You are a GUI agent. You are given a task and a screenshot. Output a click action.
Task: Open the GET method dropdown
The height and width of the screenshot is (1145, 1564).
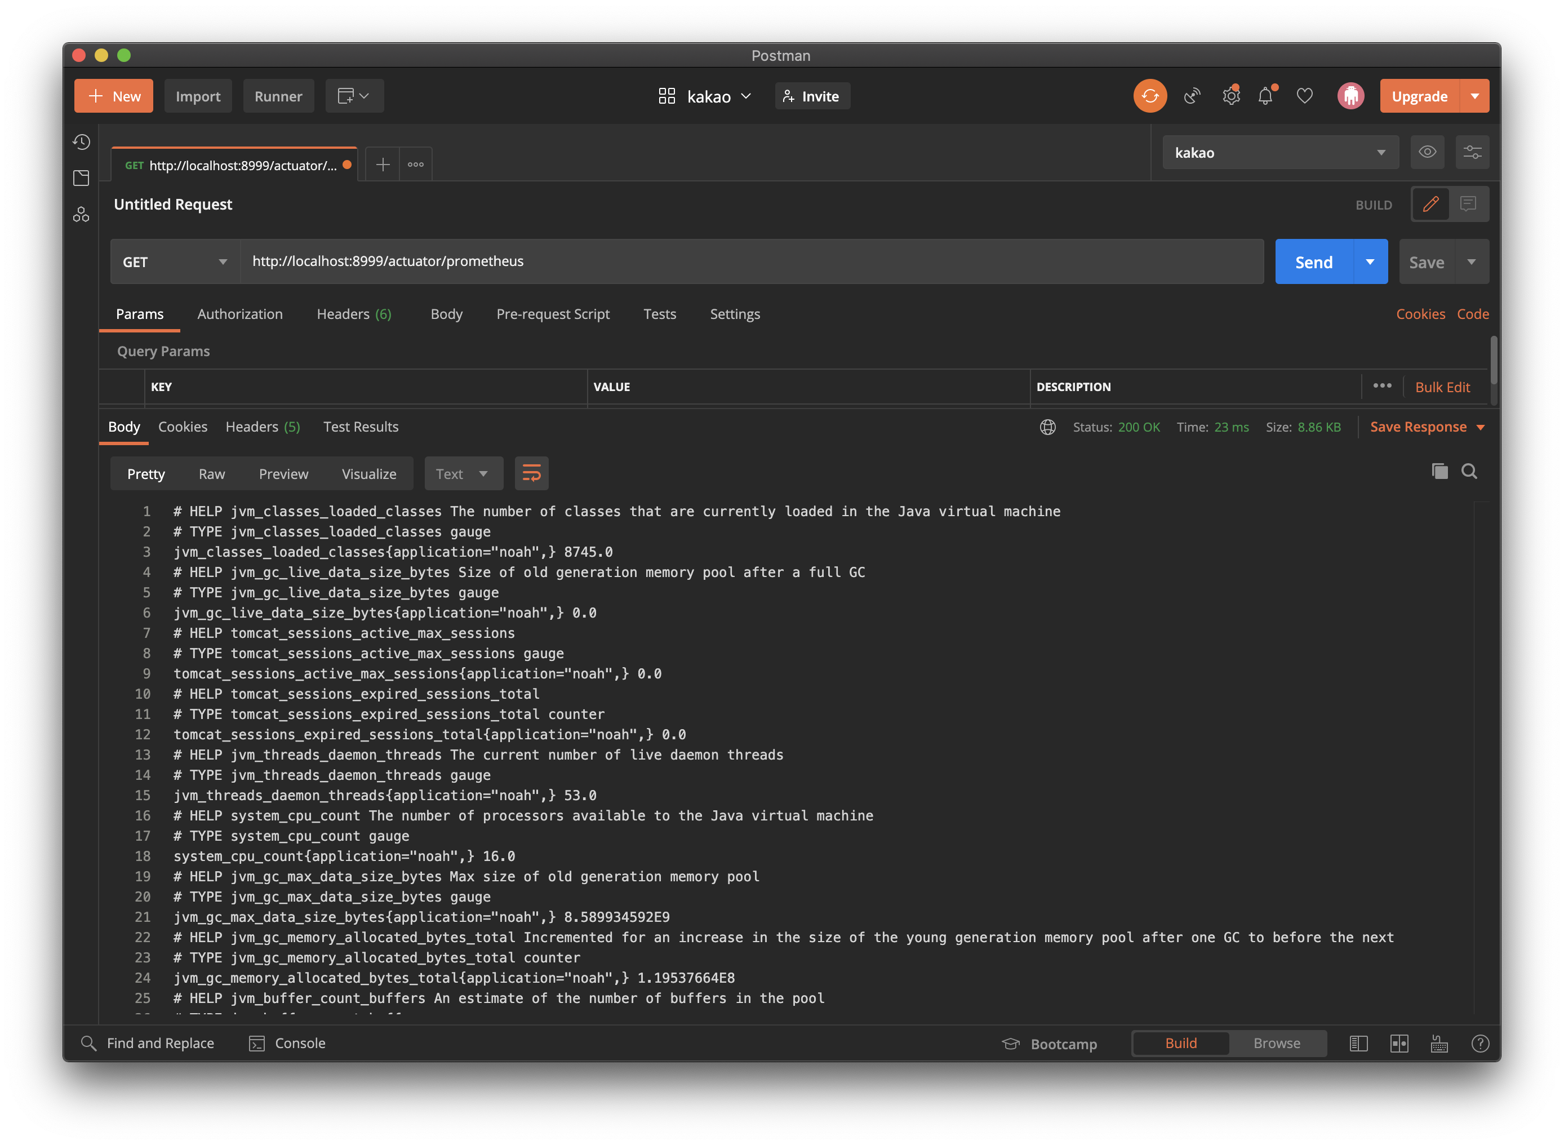(x=175, y=262)
